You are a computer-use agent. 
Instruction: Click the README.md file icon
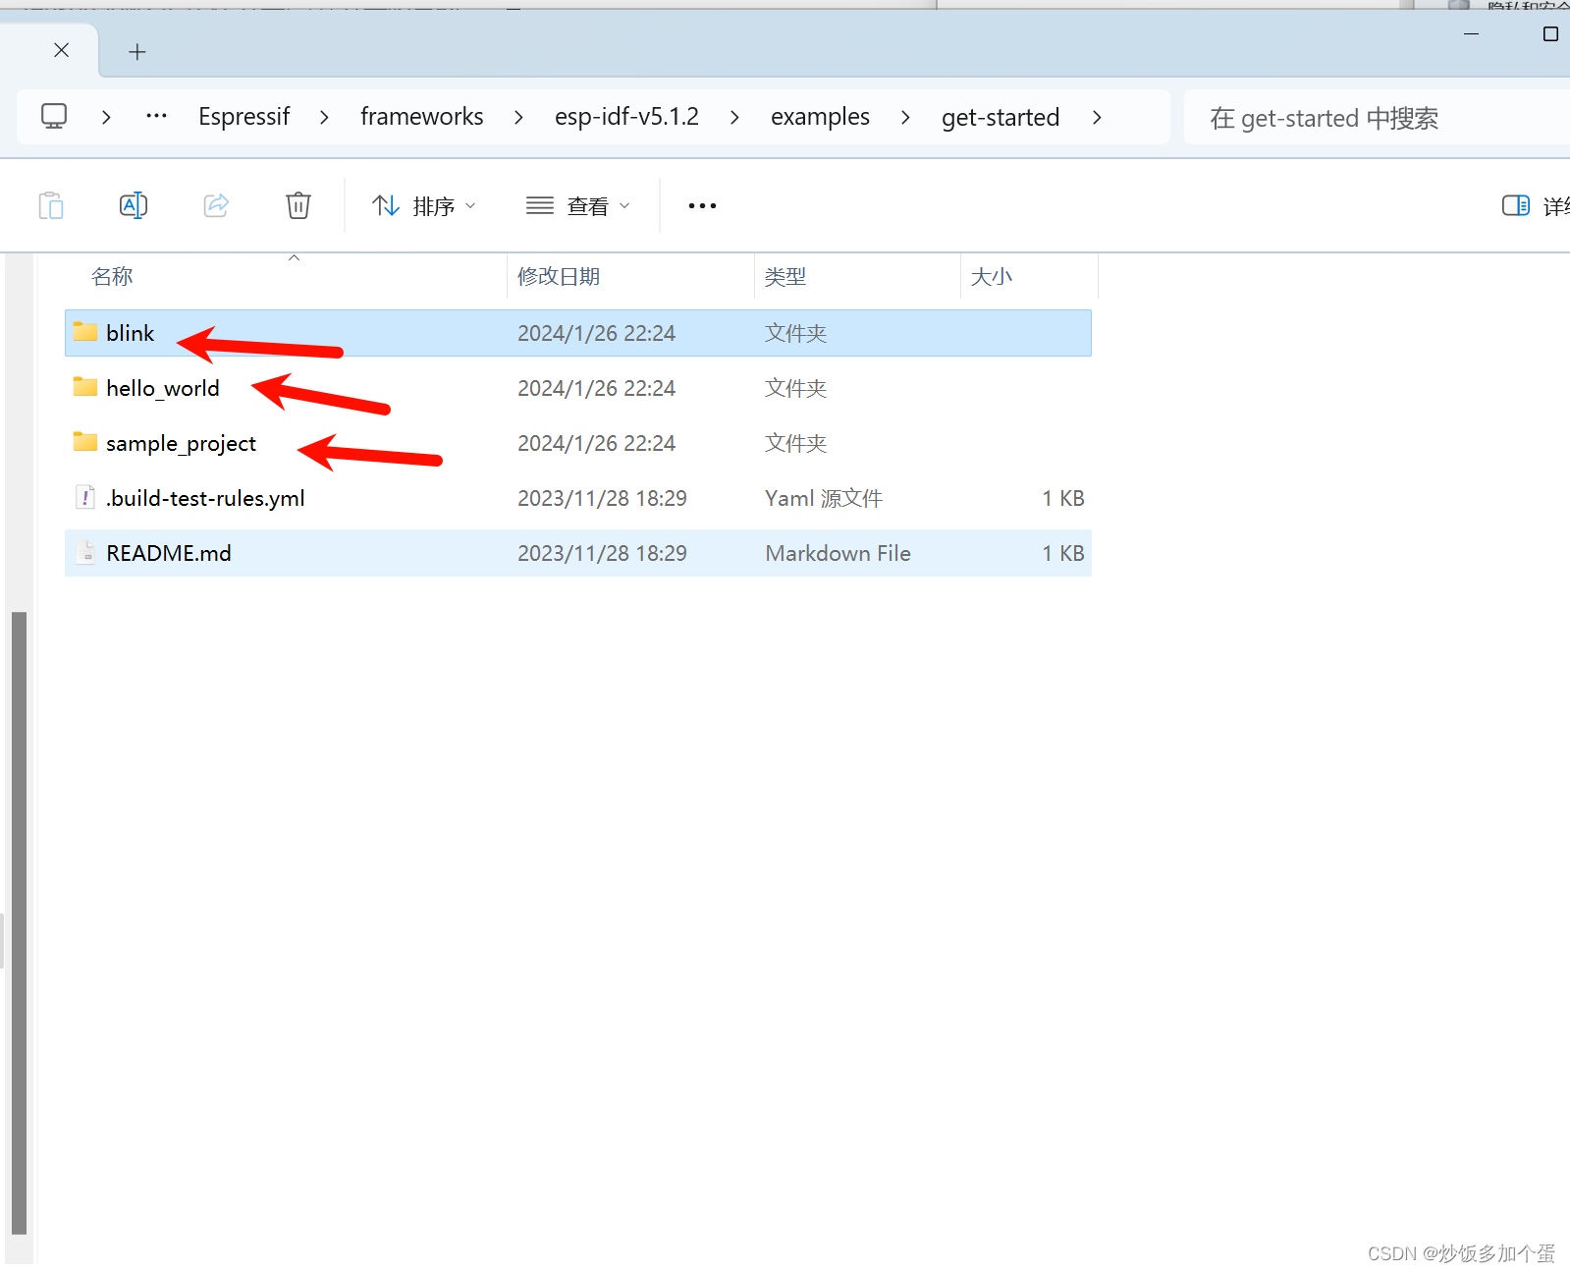point(85,553)
